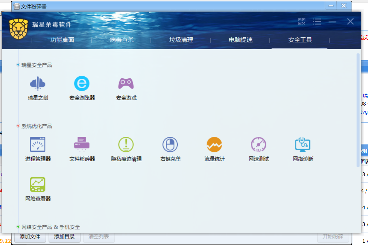Select the 安全工具 tab
The width and height of the screenshot is (368, 245).
coord(300,40)
